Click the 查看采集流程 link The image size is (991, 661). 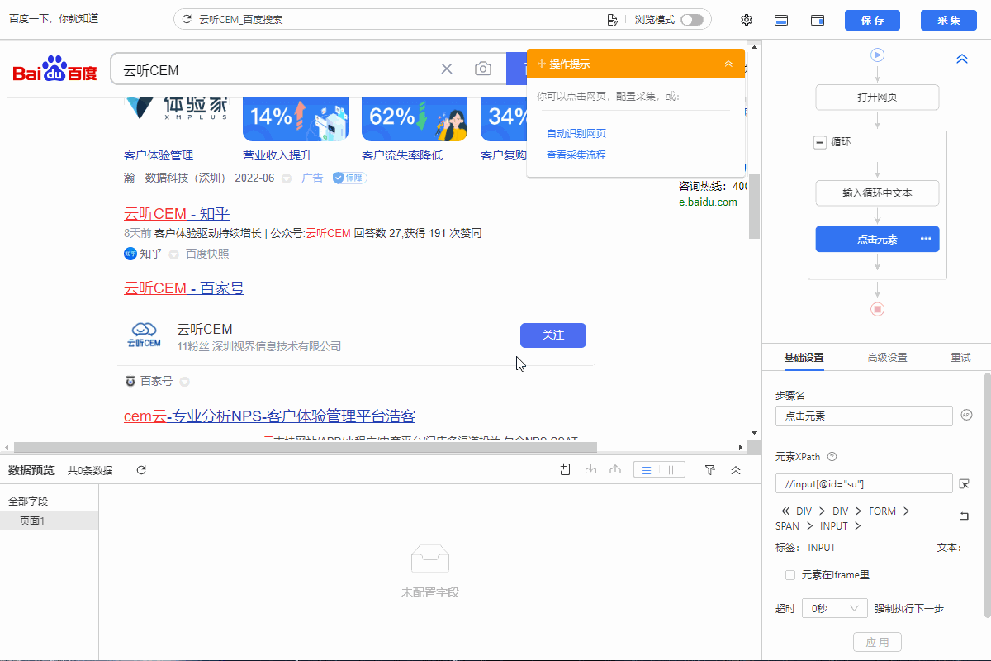[x=576, y=155]
